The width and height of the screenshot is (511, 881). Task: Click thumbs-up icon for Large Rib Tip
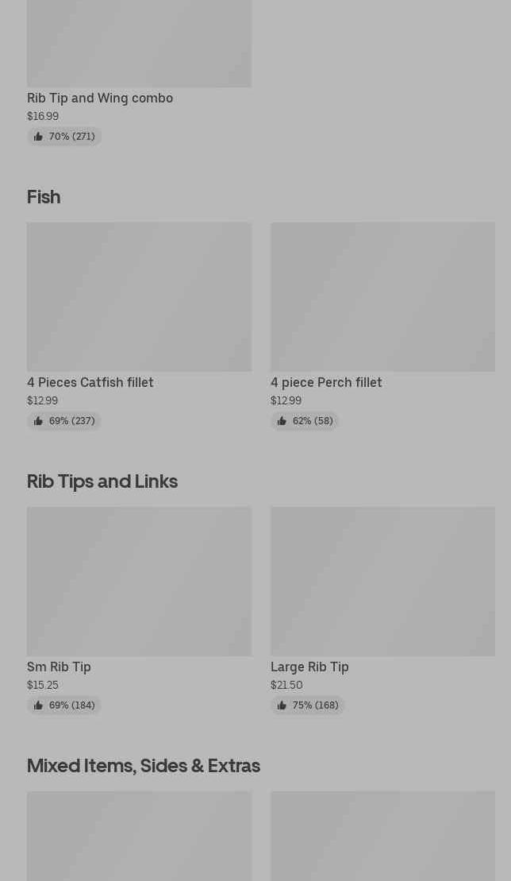[282, 705]
